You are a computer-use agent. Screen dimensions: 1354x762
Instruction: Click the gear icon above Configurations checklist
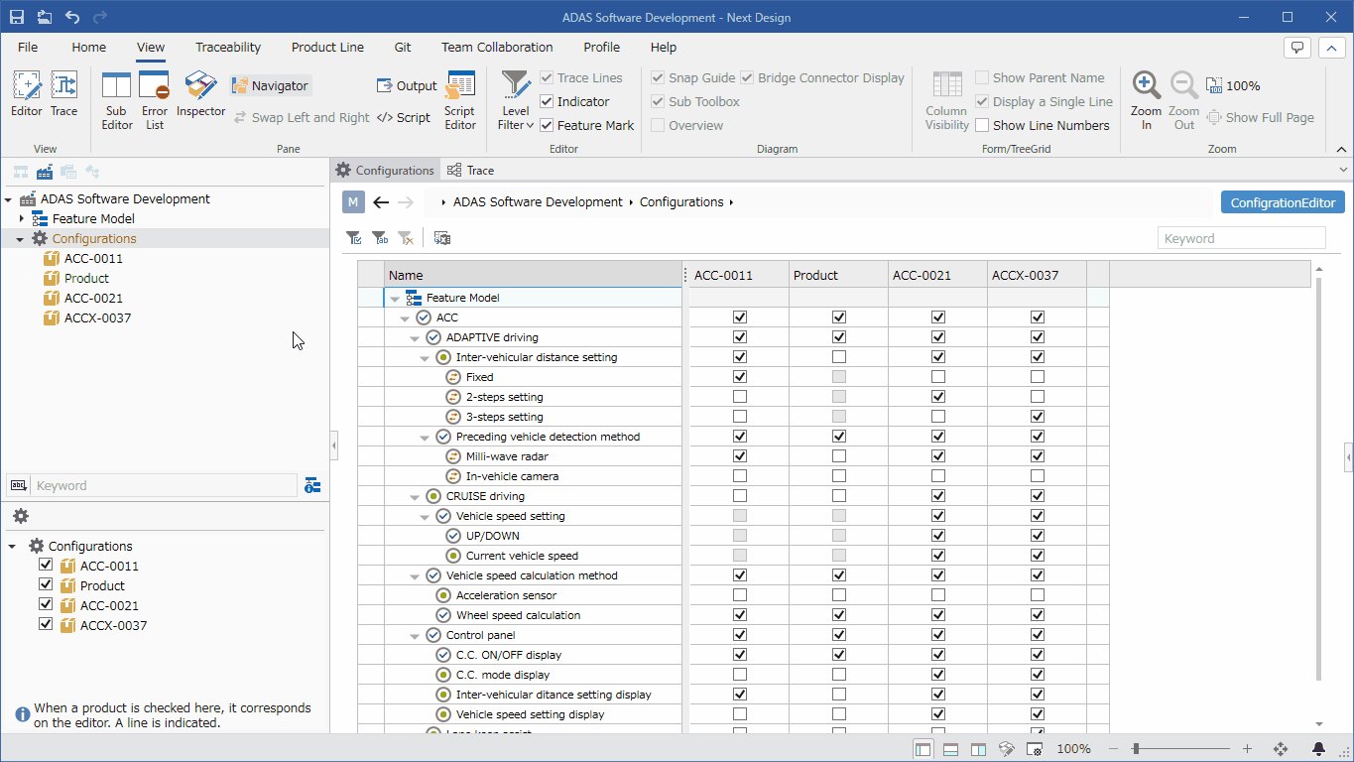pos(20,516)
